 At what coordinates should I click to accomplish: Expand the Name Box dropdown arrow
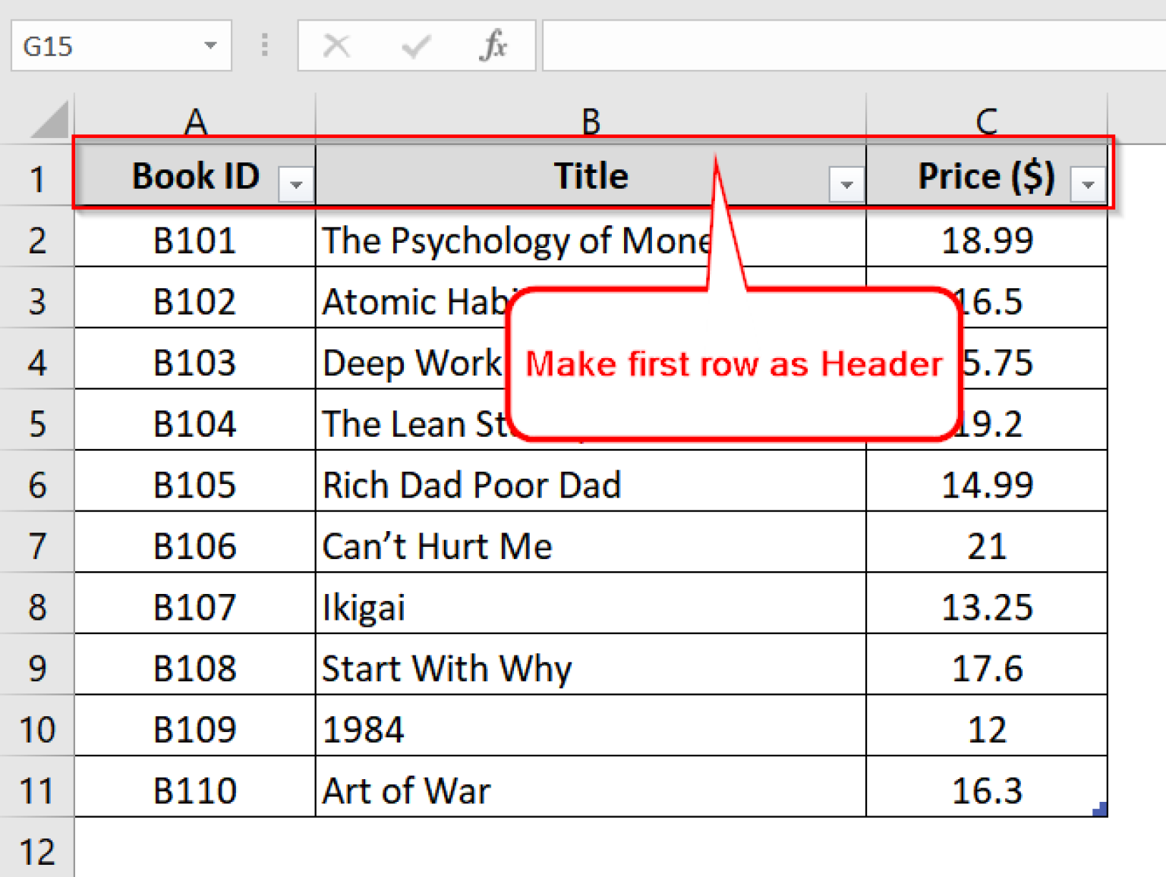(x=210, y=46)
